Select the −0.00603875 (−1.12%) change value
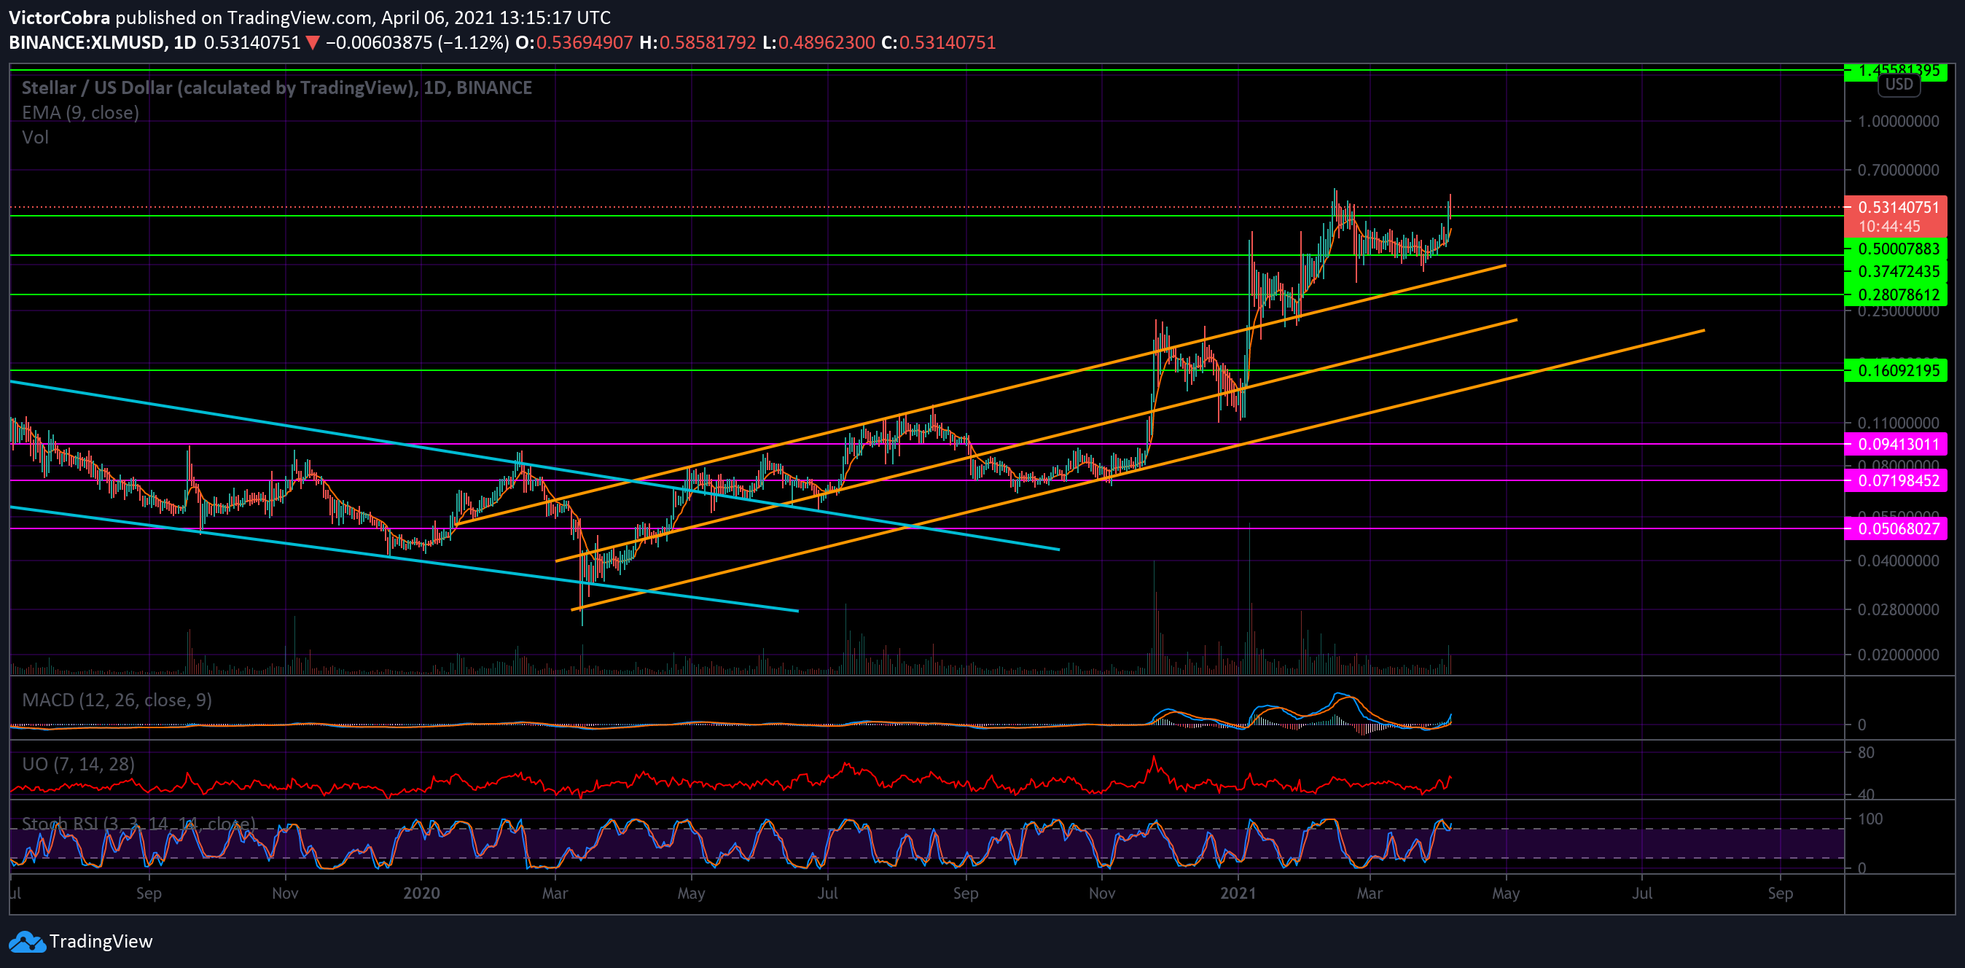Viewport: 1965px width, 968px height. tap(417, 43)
